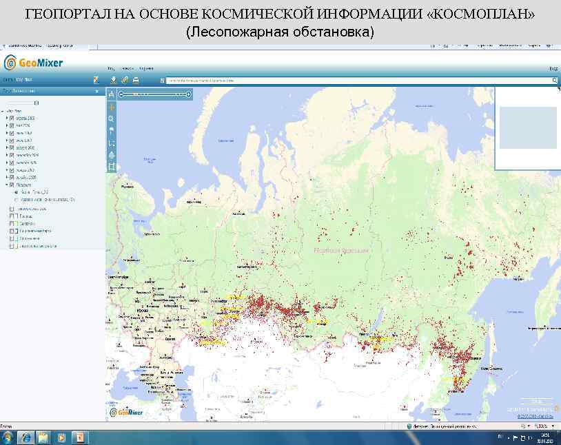Open the Windows Start menu
The image size is (561, 445).
7,438
